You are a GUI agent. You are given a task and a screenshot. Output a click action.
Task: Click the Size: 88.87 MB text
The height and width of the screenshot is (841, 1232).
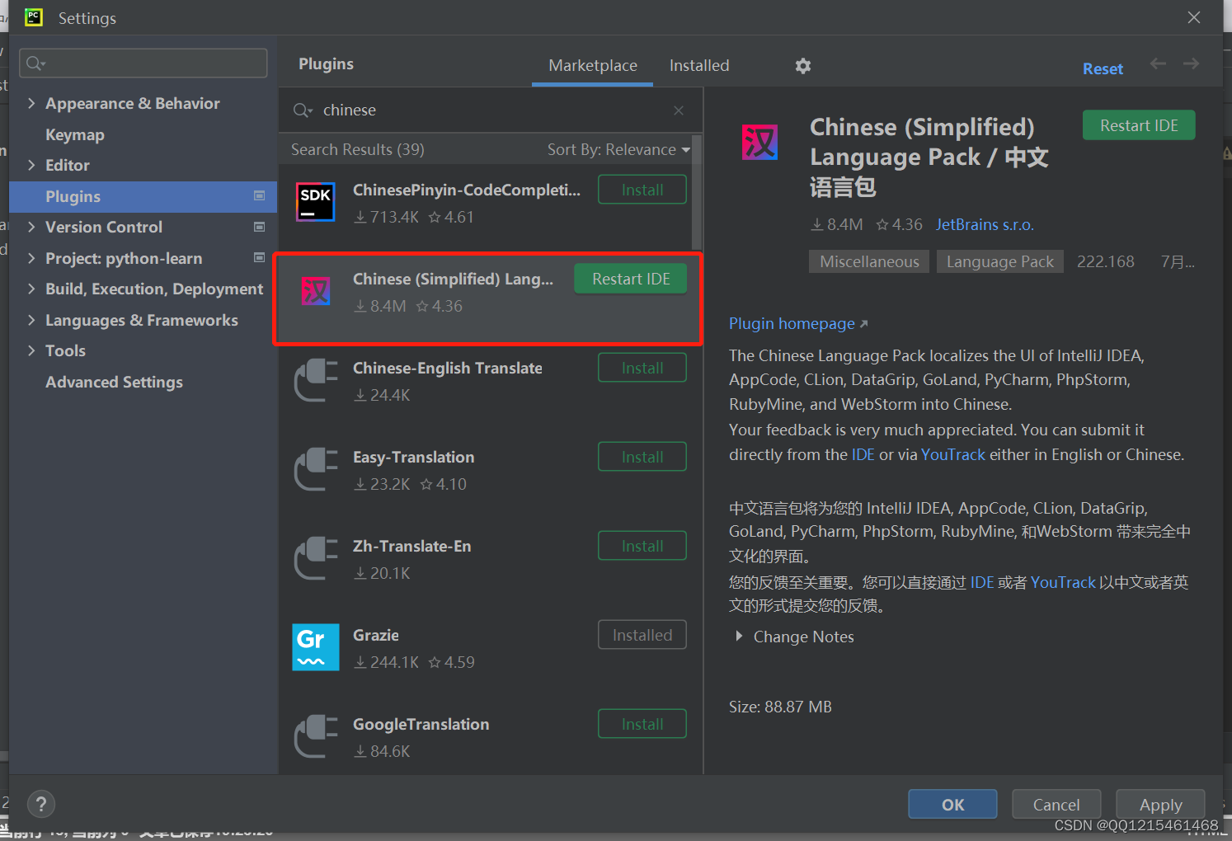[780, 707]
